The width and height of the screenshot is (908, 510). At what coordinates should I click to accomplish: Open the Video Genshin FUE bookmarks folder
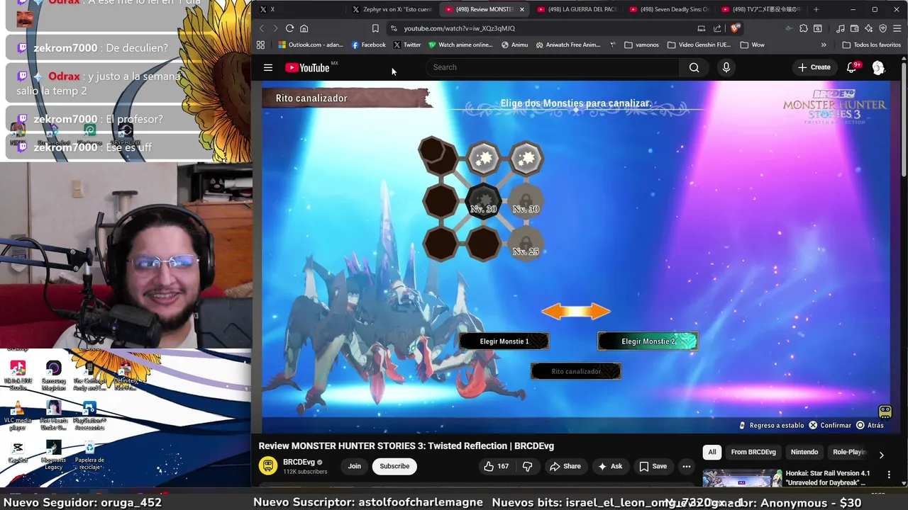(699, 45)
